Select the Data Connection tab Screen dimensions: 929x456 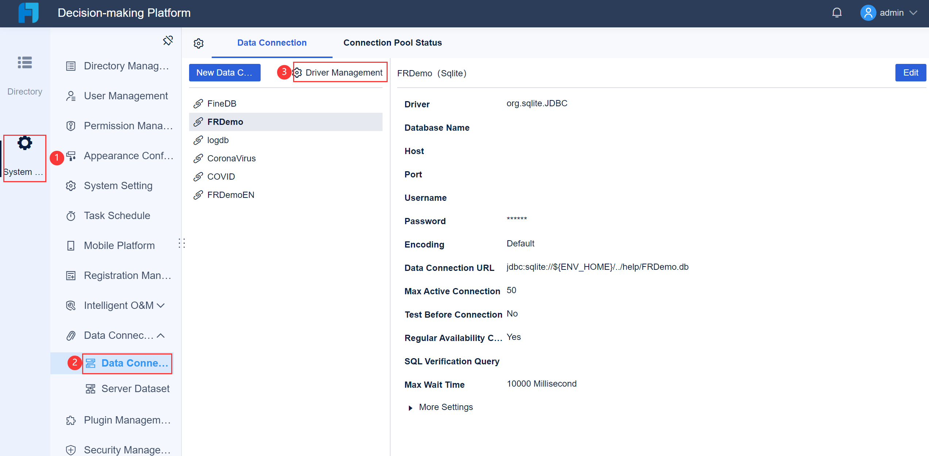click(272, 43)
